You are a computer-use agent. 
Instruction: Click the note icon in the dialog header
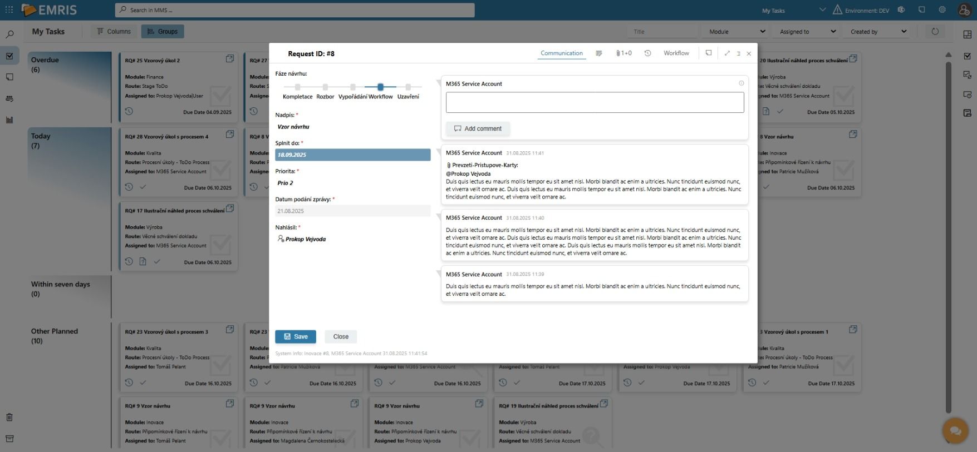tap(708, 53)
